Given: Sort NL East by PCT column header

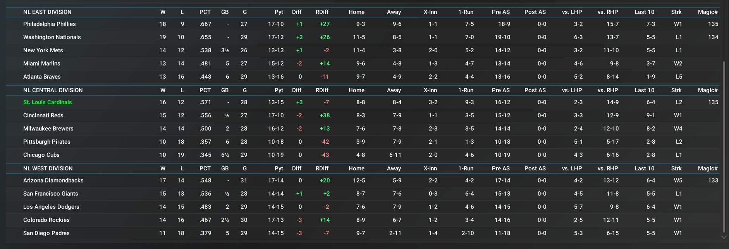Looking at the screenshot, I should 205,12.
